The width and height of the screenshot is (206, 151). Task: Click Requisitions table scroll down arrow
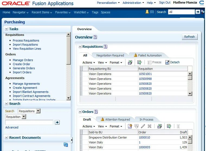tap(190, 94)
